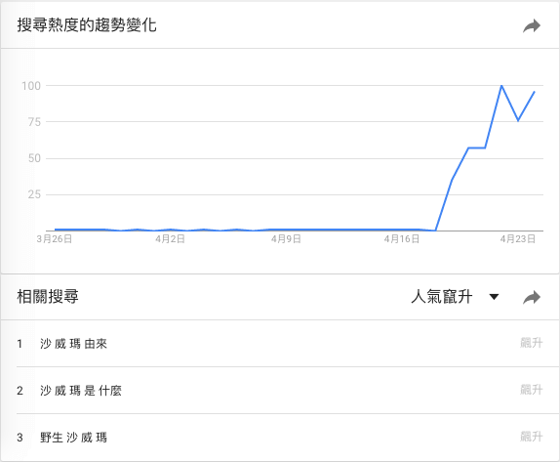The image size is (560, 462).
Task: Click the chart line's last data point
Action: click(x=535, y=92)
